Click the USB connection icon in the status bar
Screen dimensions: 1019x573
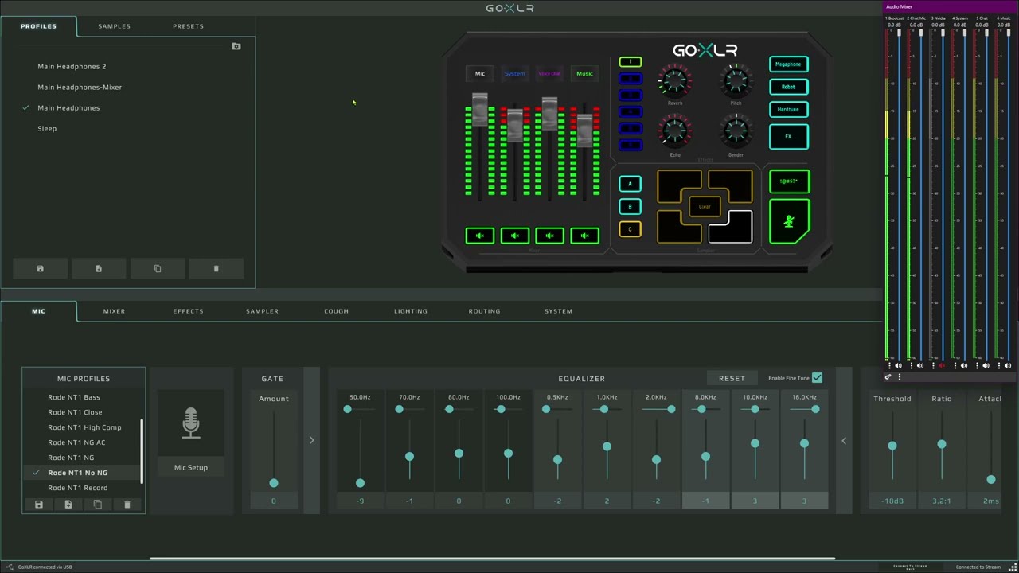tap(10, 567)
